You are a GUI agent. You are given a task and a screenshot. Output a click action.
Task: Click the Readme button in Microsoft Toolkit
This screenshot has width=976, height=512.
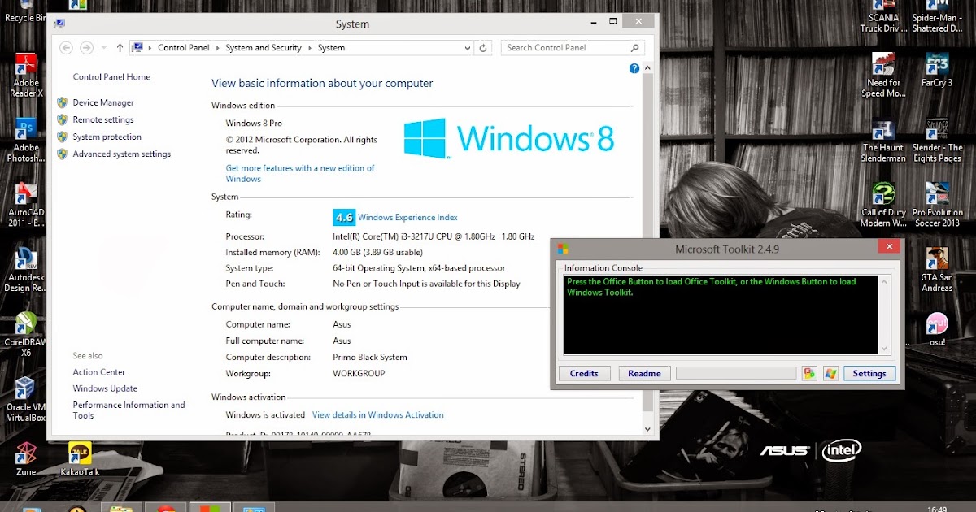coord(645,373)
